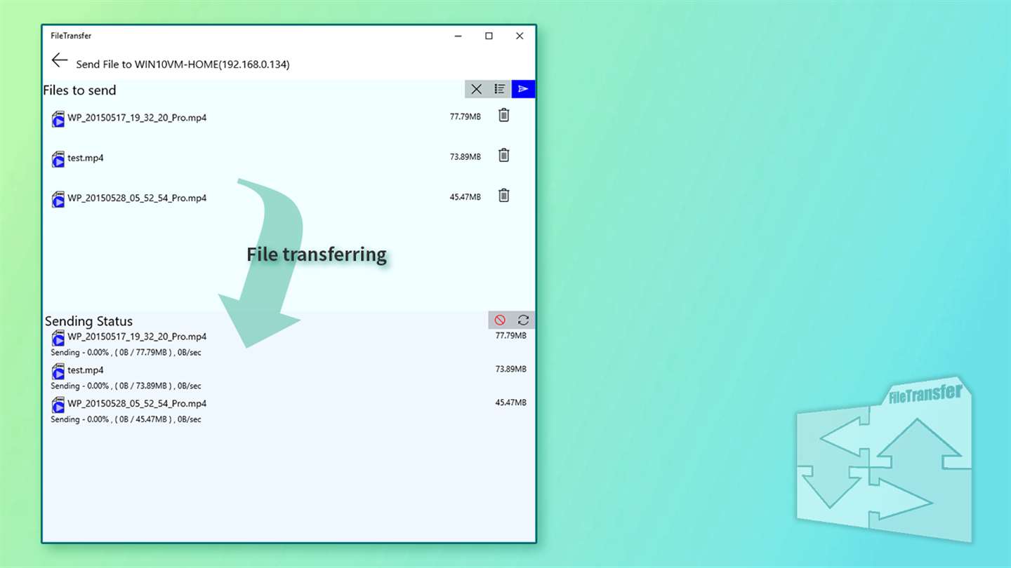The width and height of the screenshot is (1011, 568).
Task: Click video icon of WP_20150517 in Files to send
Action: pos(58,119)
